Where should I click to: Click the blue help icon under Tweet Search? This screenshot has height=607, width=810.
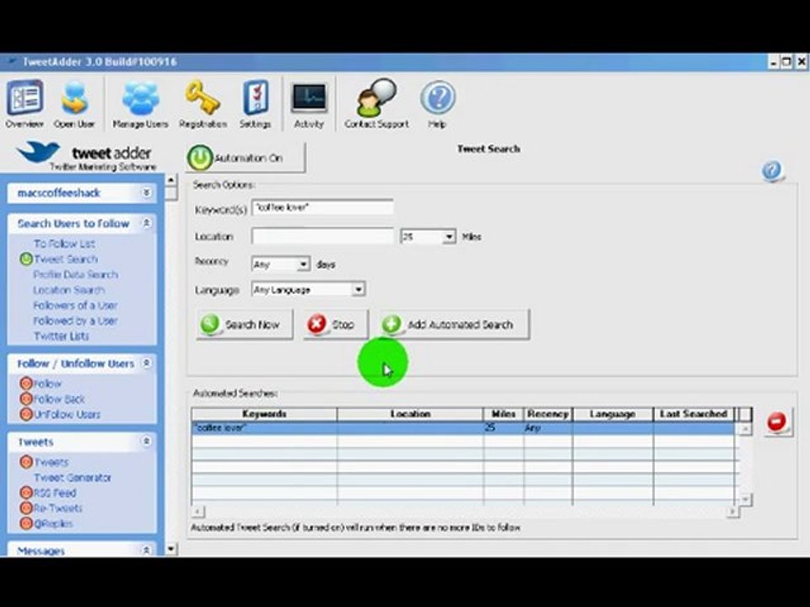(x=772, y=170)
